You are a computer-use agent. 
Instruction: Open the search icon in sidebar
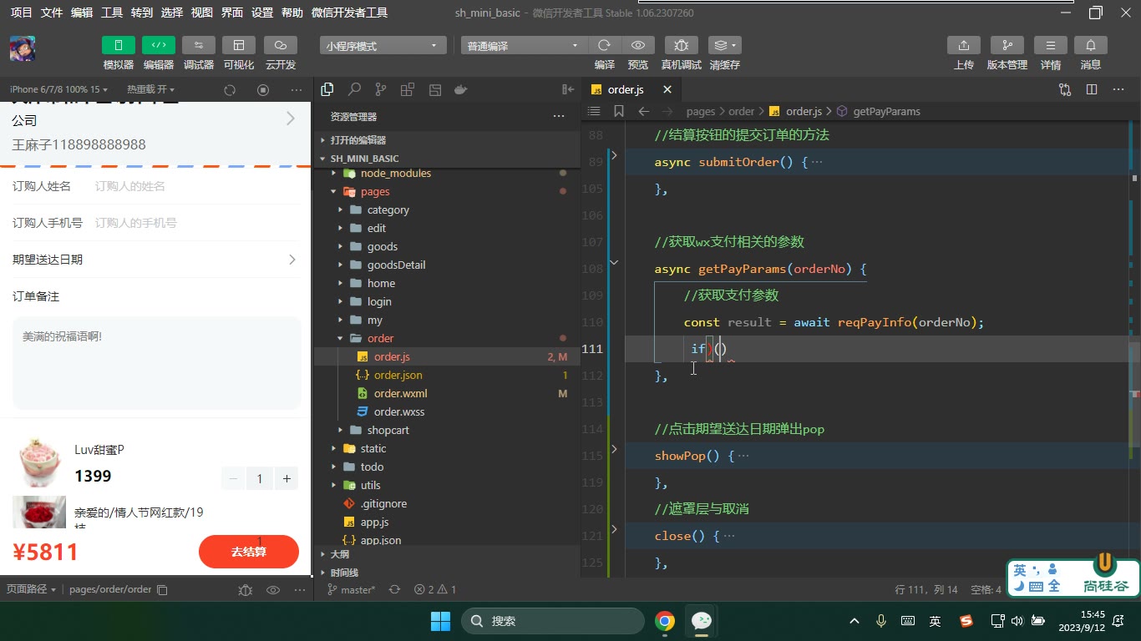pyautogui.click(x=354, y=89)
